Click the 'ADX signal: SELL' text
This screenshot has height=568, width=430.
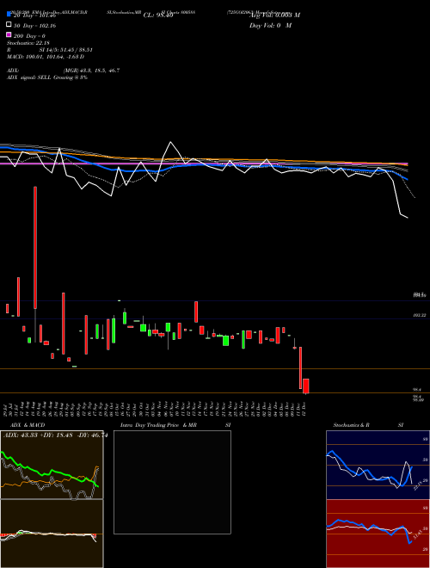pos(29,77)
